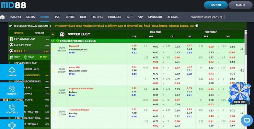Open the Slots menu
Screen dimensions: 254x129
[x=31, y=17]
